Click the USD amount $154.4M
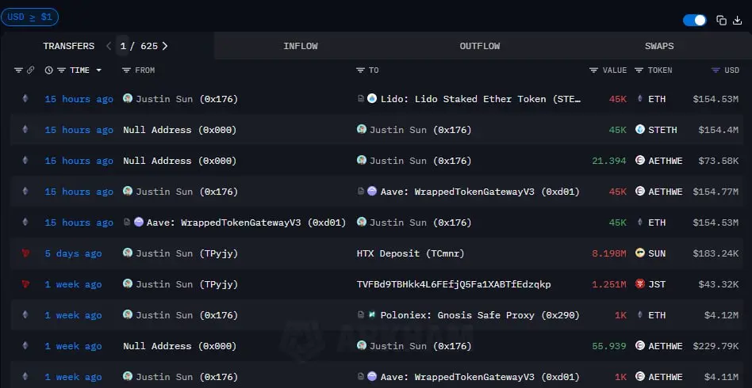Viewport: 752px width, 388px height. [x=719, y=130]
